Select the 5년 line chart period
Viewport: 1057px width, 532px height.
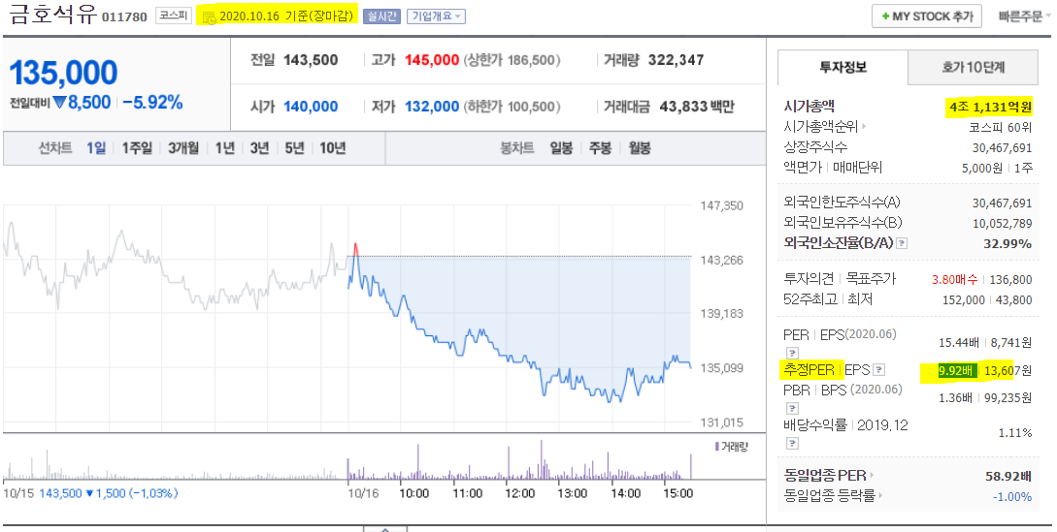tap(295, 148)
